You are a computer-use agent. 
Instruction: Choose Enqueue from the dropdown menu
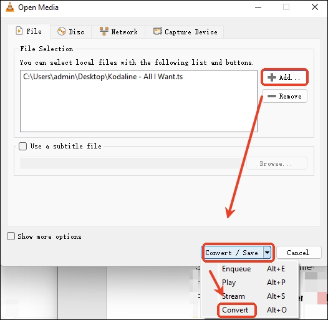pyautogui.click(x=249, y=269)
